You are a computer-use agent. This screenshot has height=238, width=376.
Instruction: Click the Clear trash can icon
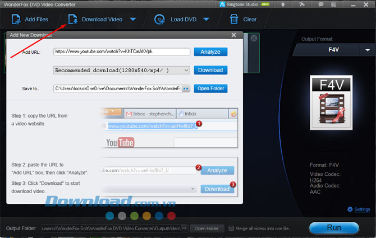234,20
